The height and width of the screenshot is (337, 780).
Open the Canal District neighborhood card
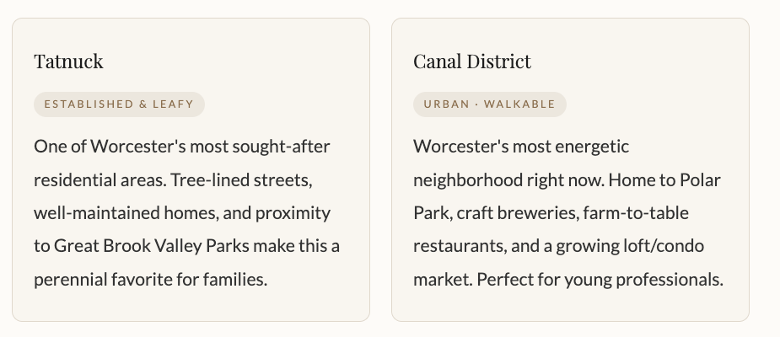(x=570, y=303)
